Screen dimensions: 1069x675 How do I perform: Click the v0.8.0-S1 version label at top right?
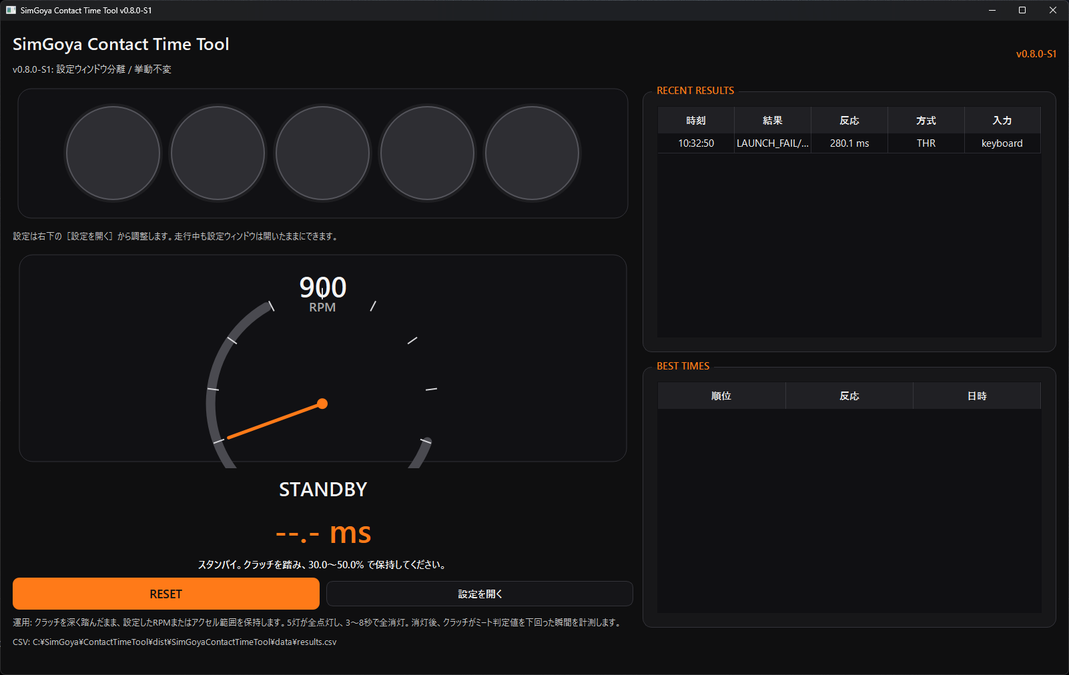[1036, 54]
